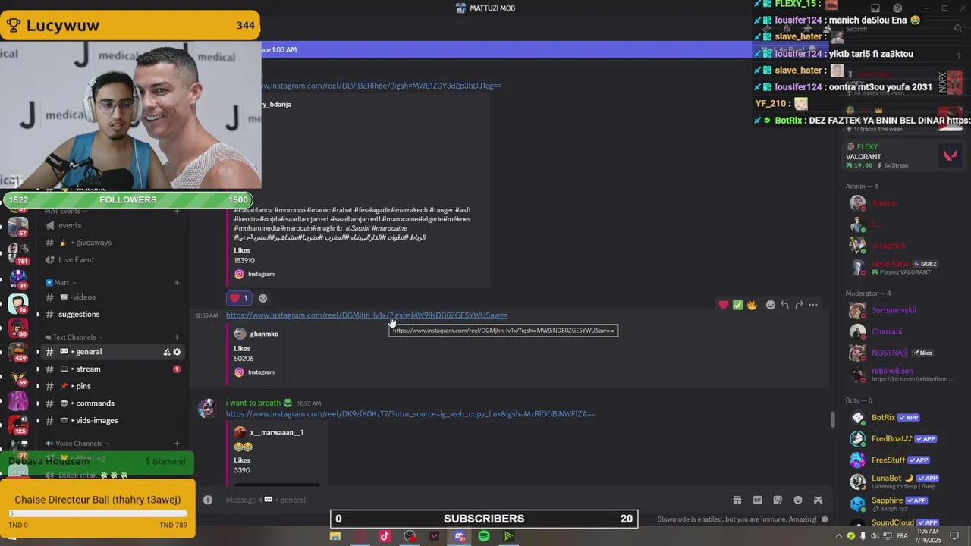
Task: Open the instagram.com/reel/DGMjhh link
Action: pos(366,315)
